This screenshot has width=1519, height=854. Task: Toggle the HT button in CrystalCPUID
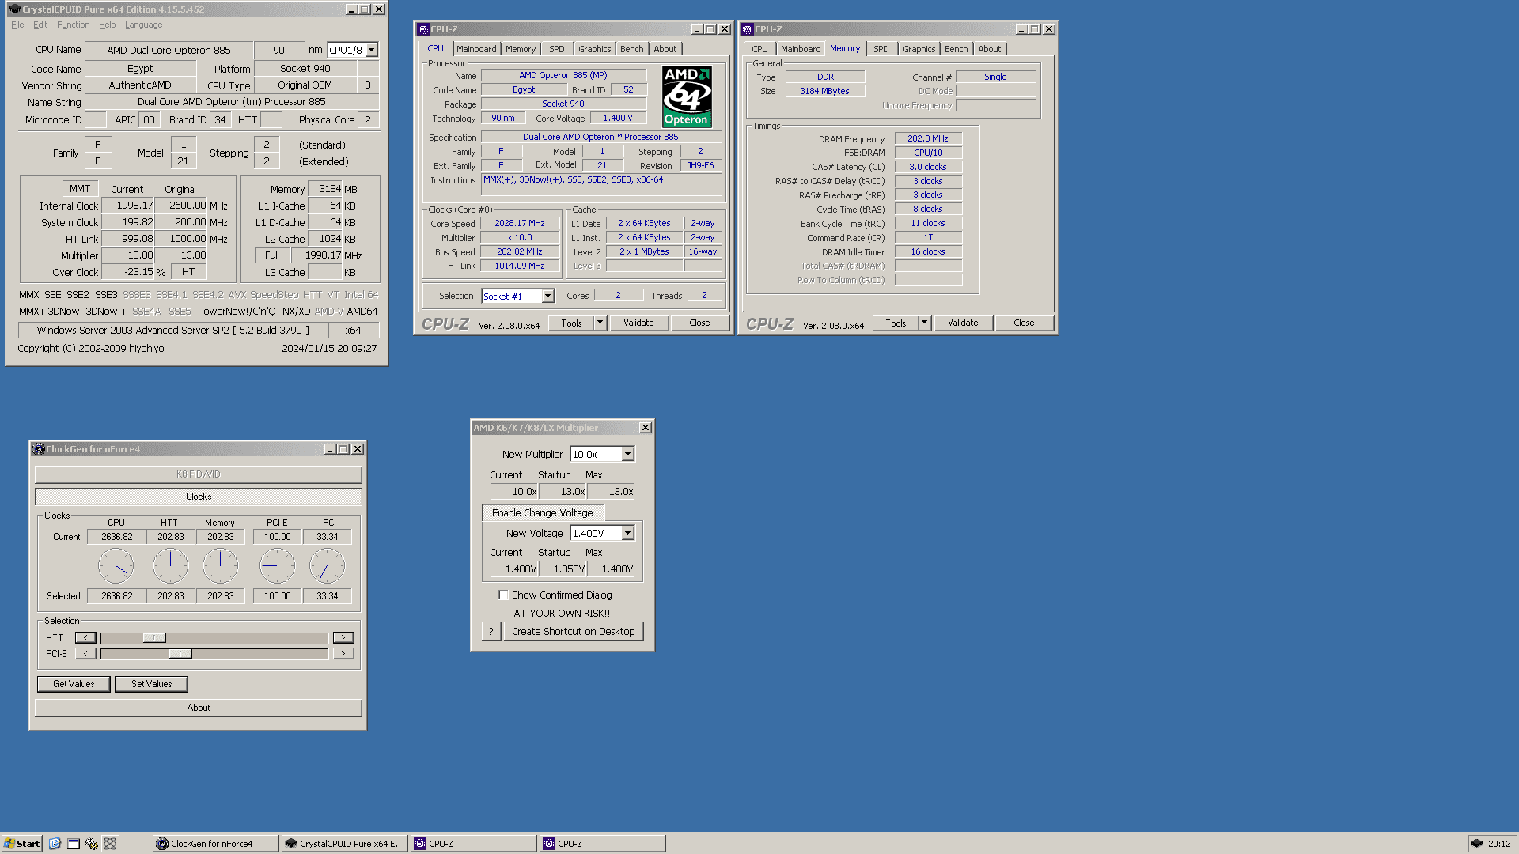click(188, 271)
